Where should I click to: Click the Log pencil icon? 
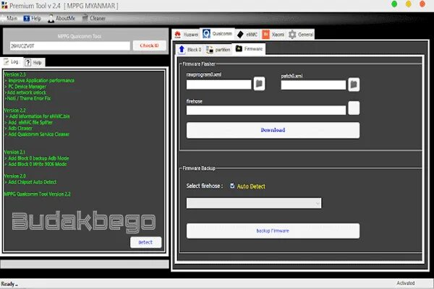pos(6,61)
